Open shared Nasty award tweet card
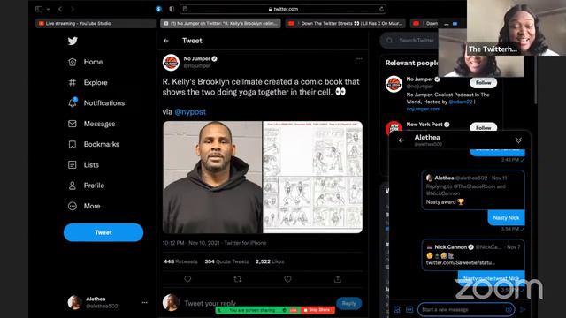 [473, 190]
